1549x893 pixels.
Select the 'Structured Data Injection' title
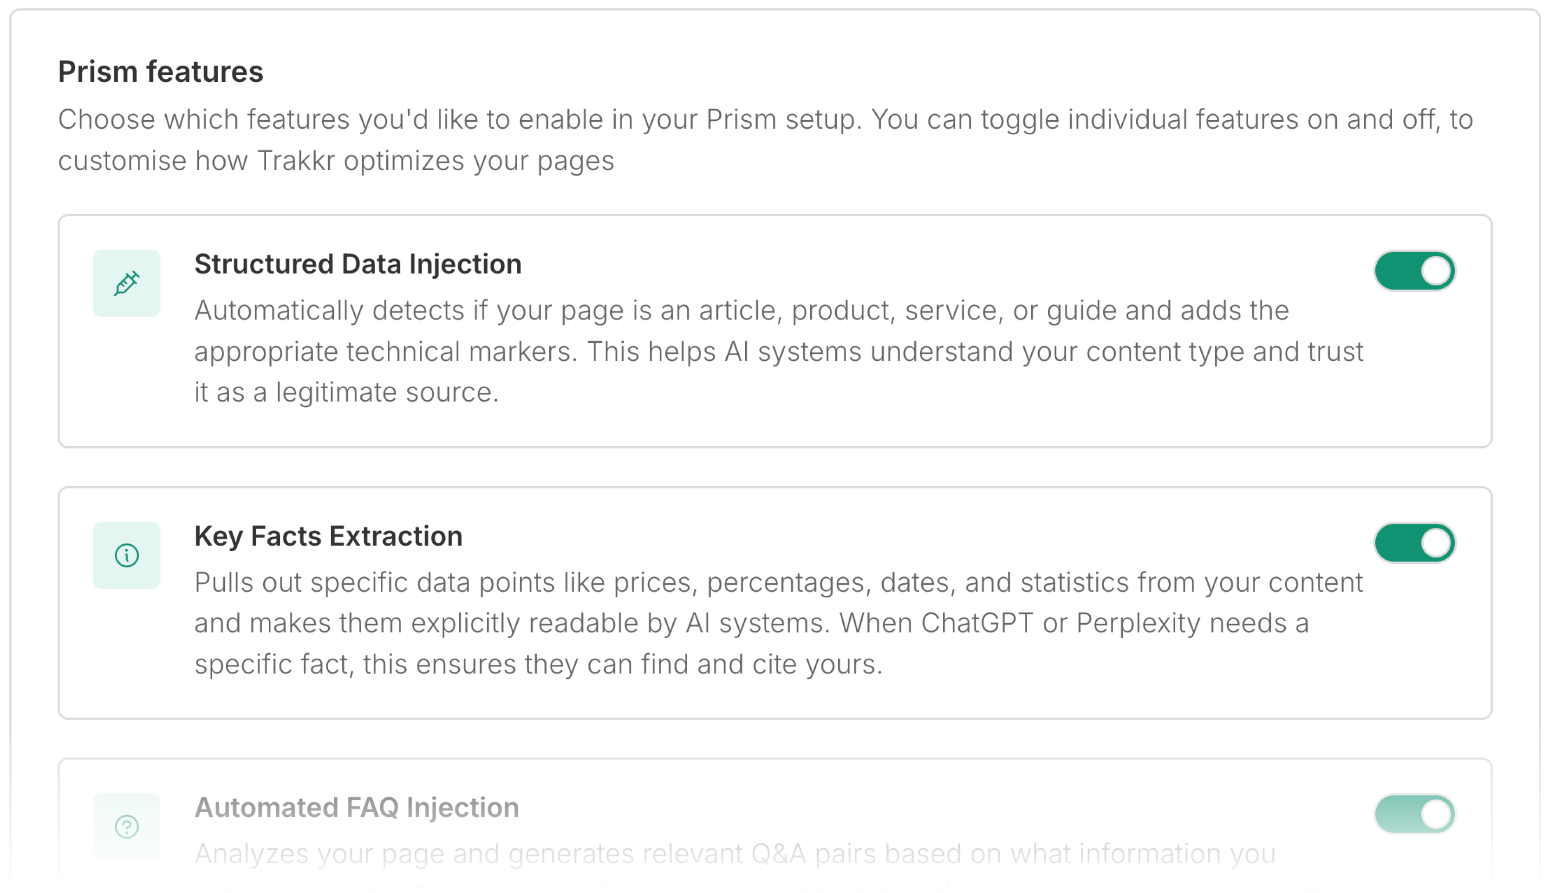click(358, 264)
